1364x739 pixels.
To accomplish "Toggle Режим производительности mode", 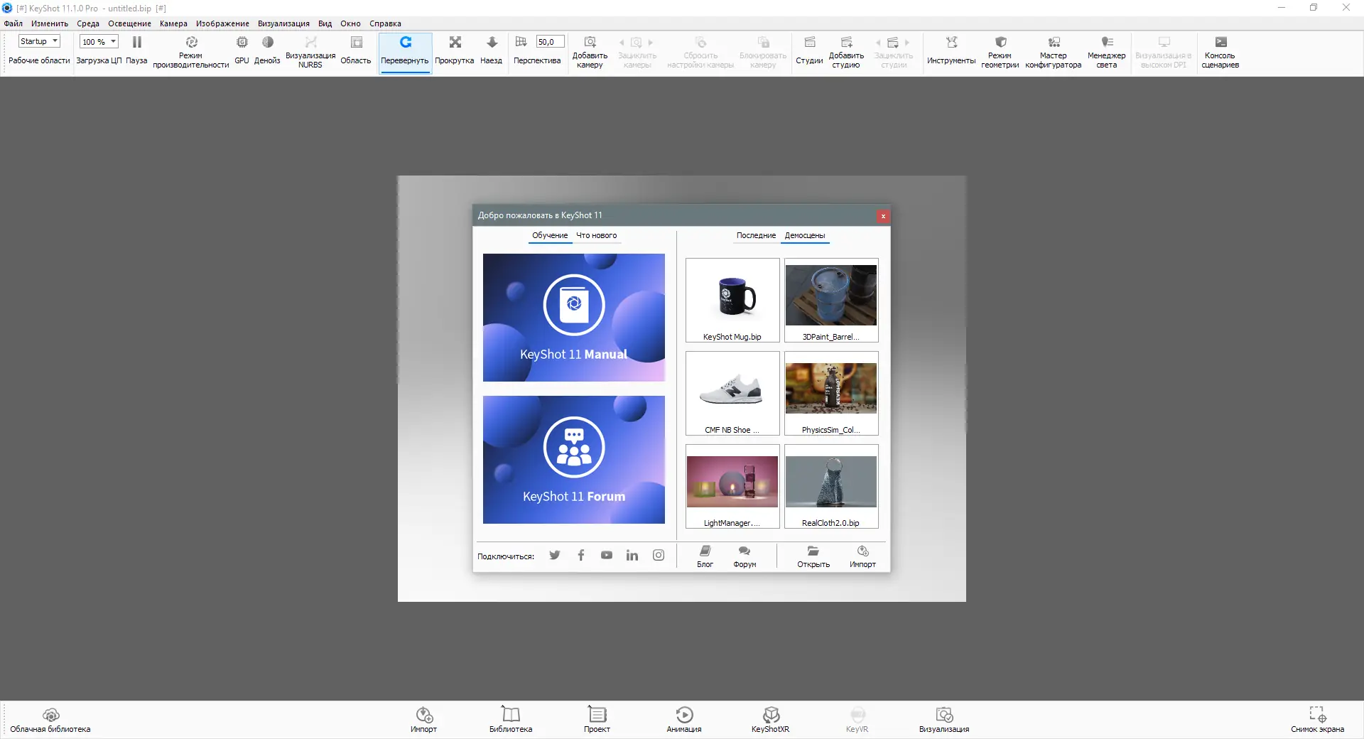I will (190, 52).
